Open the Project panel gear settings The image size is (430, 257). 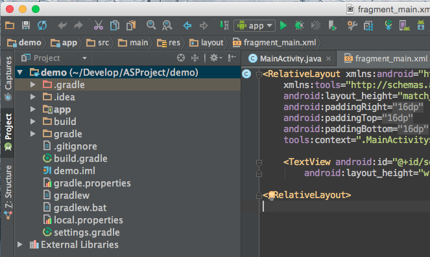pos(216,58)
